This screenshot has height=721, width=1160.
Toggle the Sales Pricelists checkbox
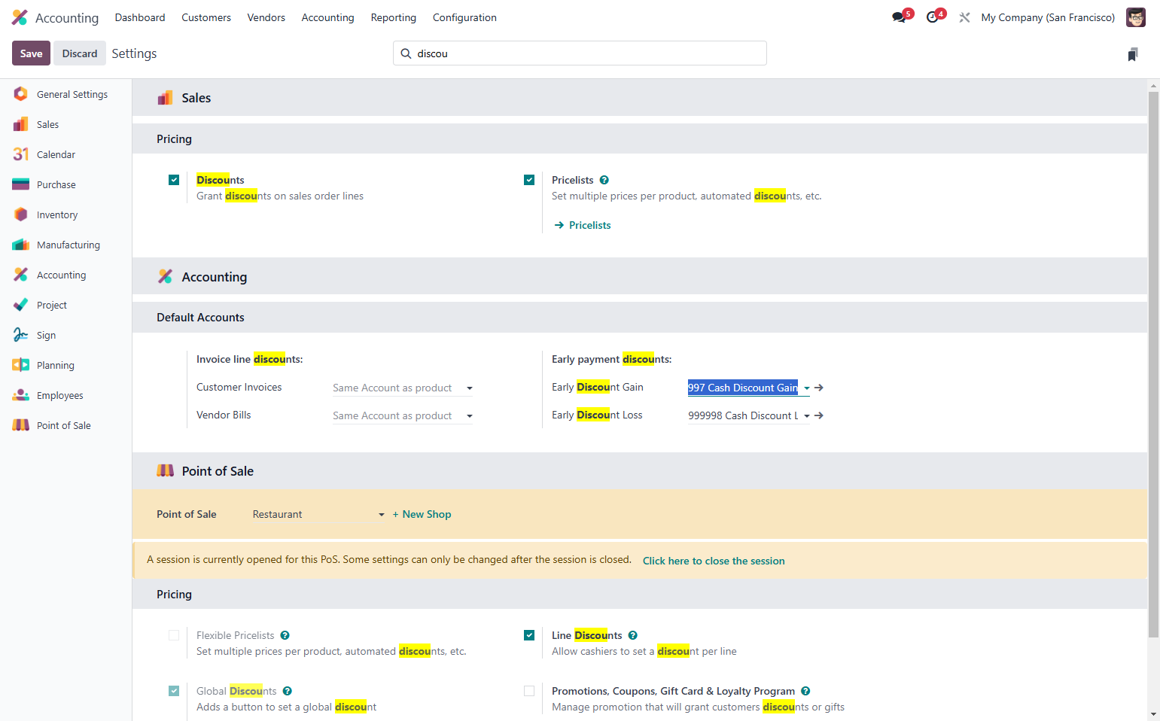[x=529, y=180]
